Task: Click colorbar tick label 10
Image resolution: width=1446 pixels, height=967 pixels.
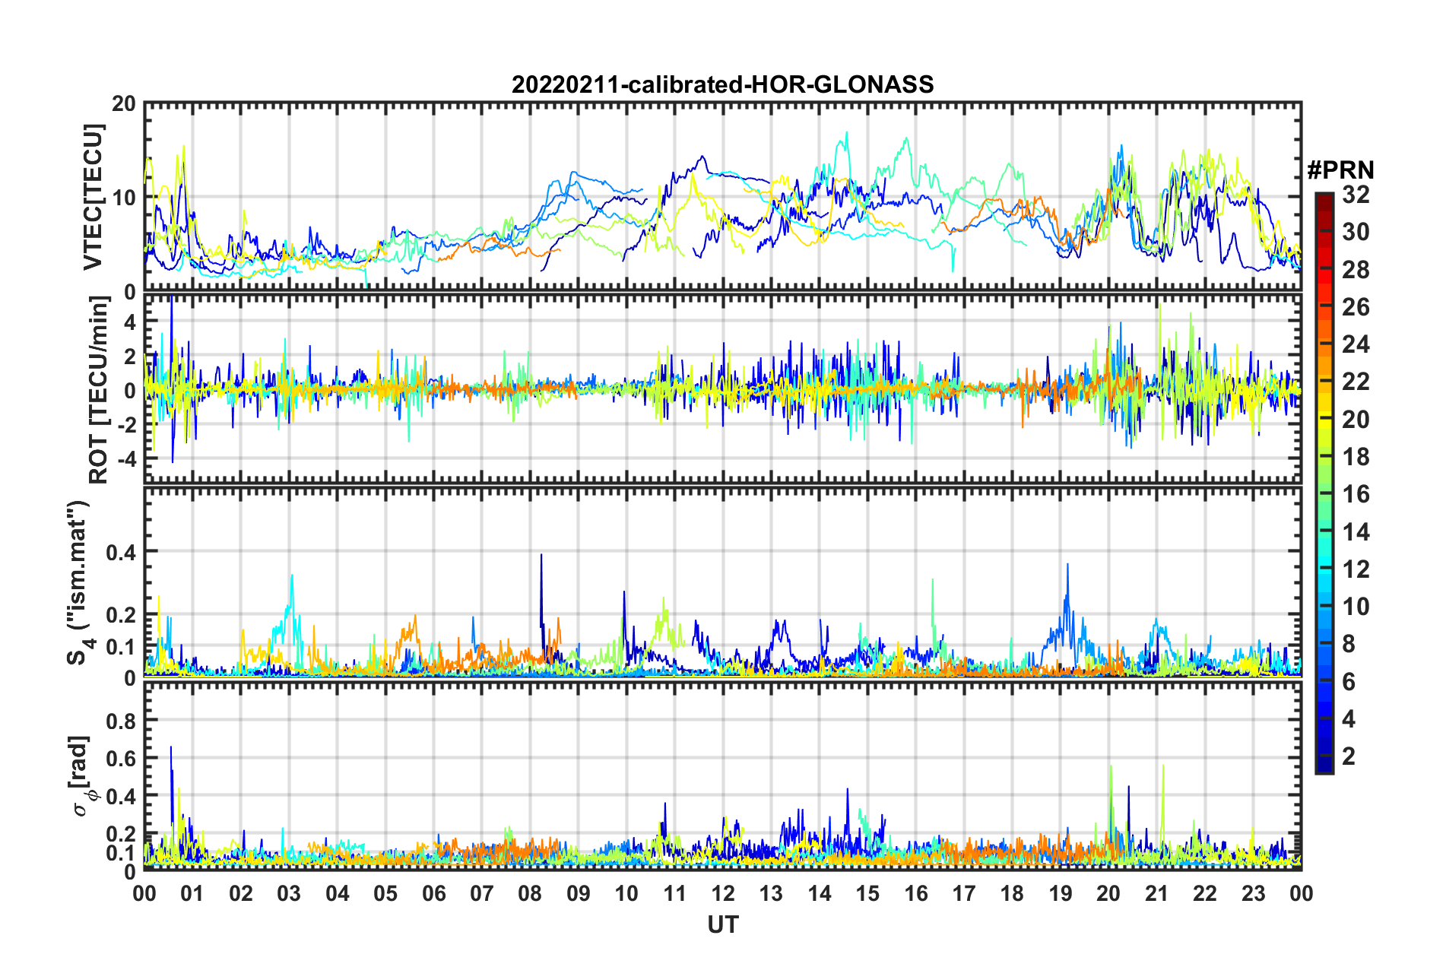Action: (x=1356, y=606)
